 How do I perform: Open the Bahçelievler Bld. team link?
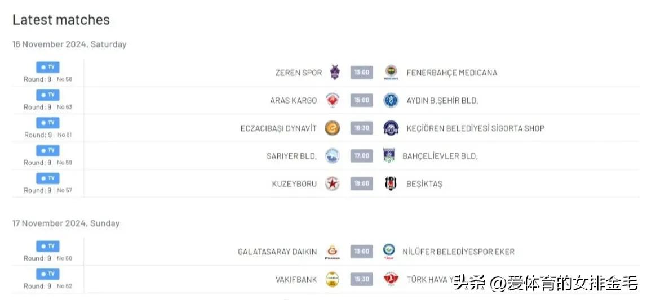[x=440, y=156]
